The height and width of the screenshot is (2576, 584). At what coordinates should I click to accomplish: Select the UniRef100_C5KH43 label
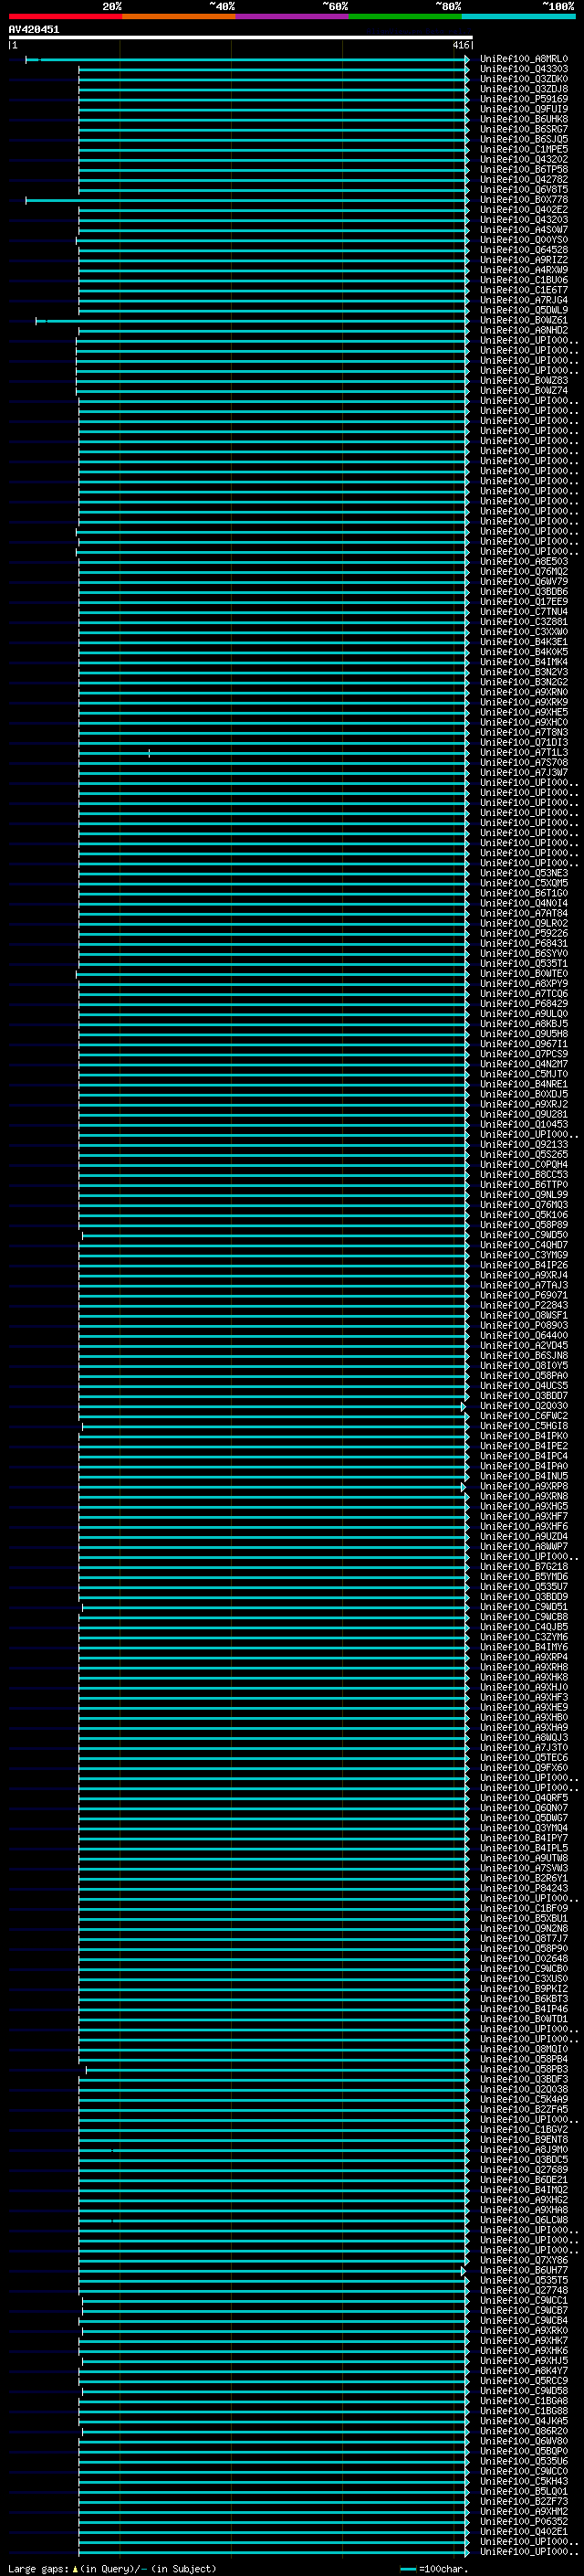(x=524, y=2481)
